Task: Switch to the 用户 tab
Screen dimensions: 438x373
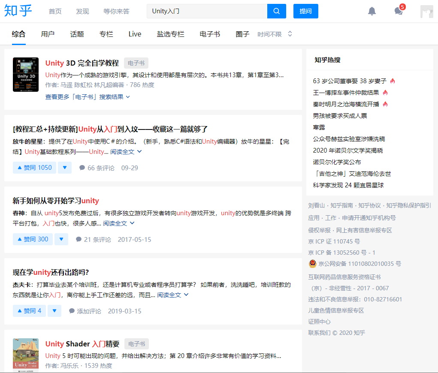Action: click(x=48, y=34)
